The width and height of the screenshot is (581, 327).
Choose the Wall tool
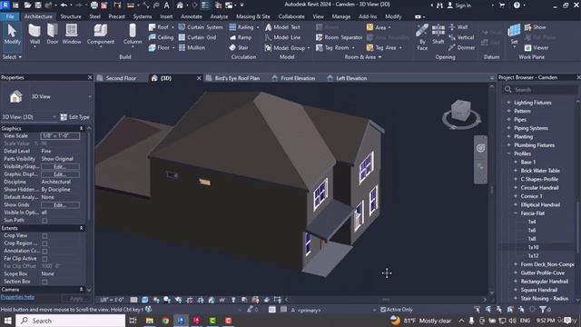coord(34,35)
